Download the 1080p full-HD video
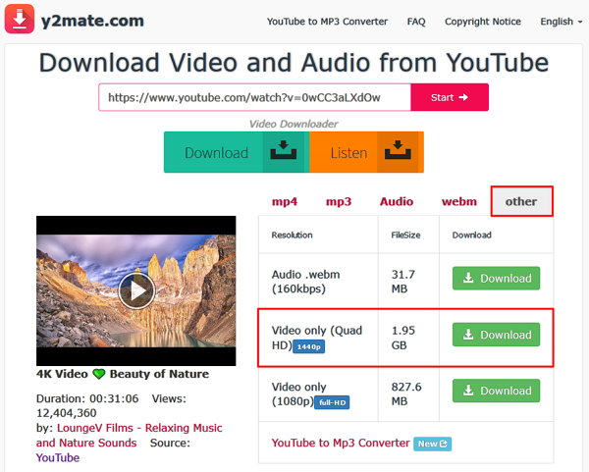The height and width of the screenshot is (472, 589). coord(496,391)
